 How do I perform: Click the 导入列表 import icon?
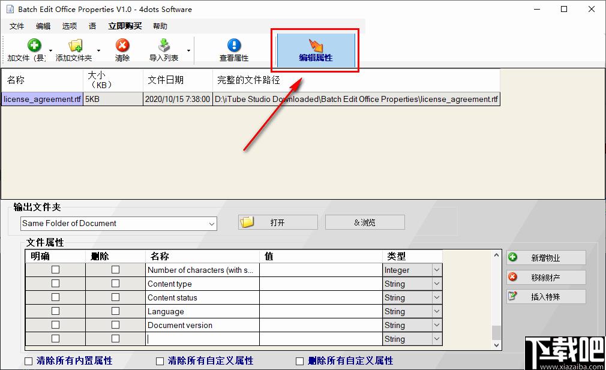click(164, 45)
